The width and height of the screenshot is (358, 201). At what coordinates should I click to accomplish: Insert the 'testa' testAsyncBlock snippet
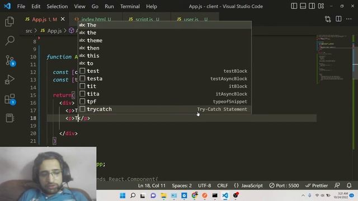(x=164, y=79)
